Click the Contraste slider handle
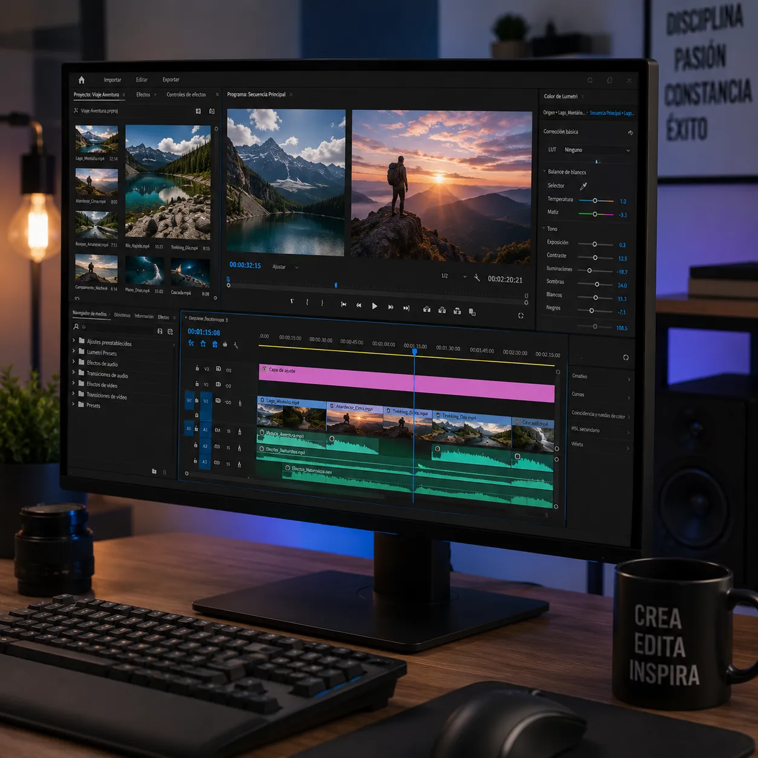 pos(595,258)
